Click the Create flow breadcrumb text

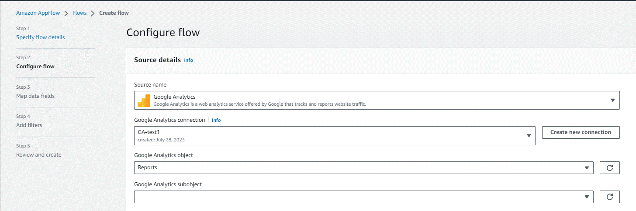[114, 13]
